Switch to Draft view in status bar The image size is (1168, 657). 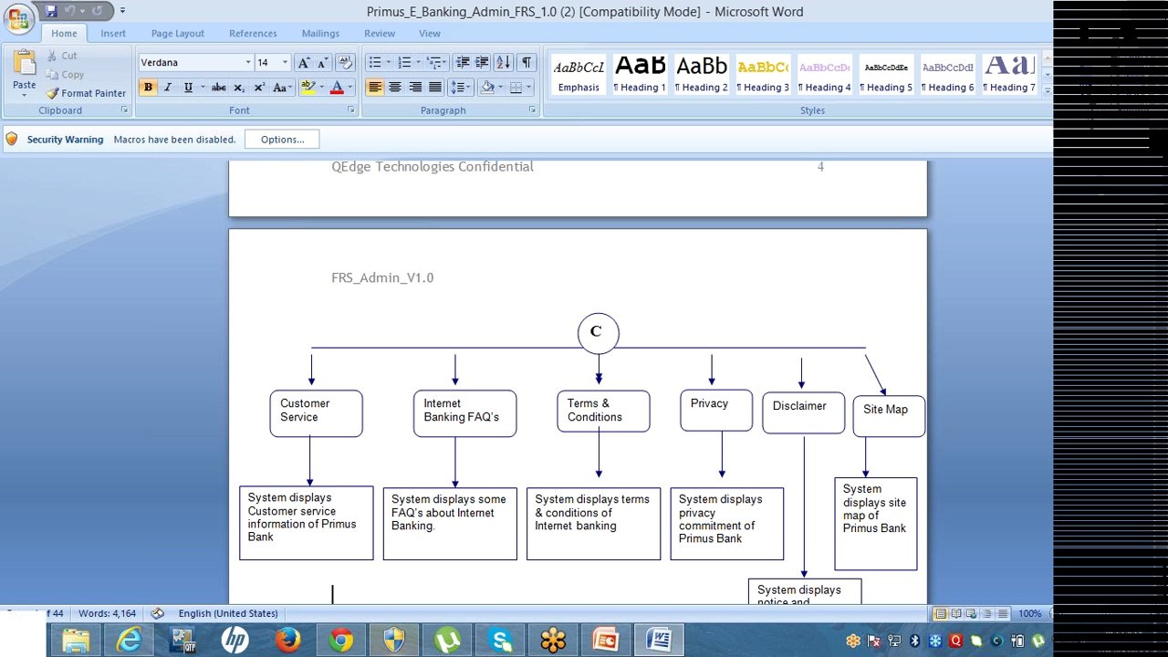[1003, 613]
